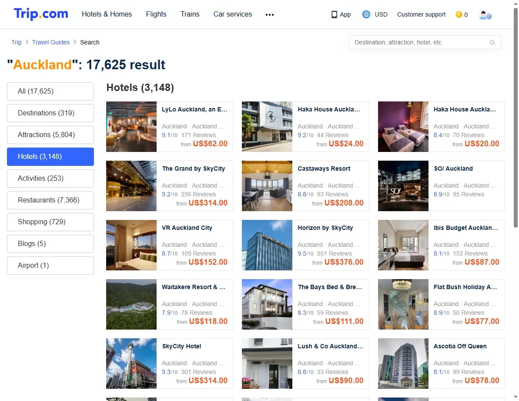
Task: Click the Trip Coins gold coin icon
Action: coord(459,14)
